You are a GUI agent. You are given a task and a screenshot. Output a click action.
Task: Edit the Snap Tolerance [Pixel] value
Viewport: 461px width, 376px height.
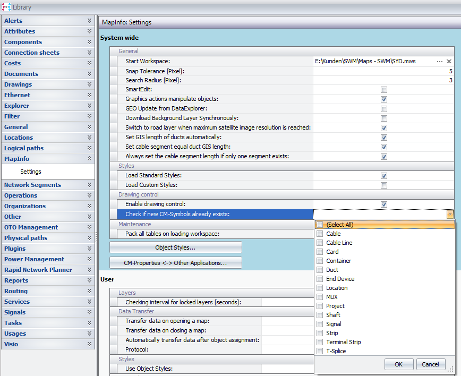pyautogui.click(x=383, y=71)
